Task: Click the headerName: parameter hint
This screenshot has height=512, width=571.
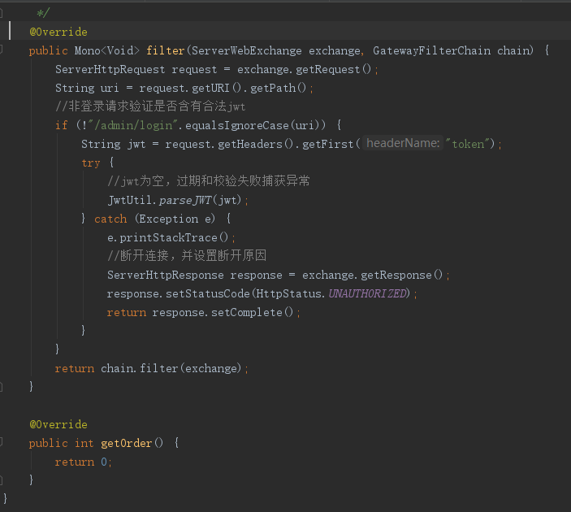Action: 403,143
